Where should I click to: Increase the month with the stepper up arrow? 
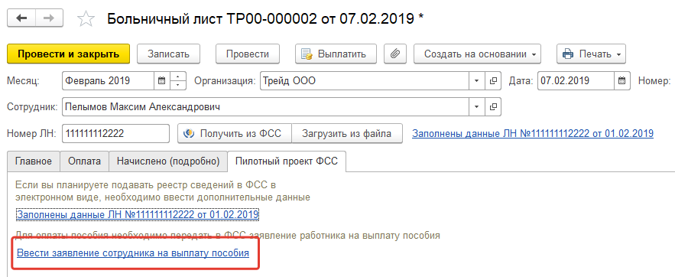pos(178,77)
